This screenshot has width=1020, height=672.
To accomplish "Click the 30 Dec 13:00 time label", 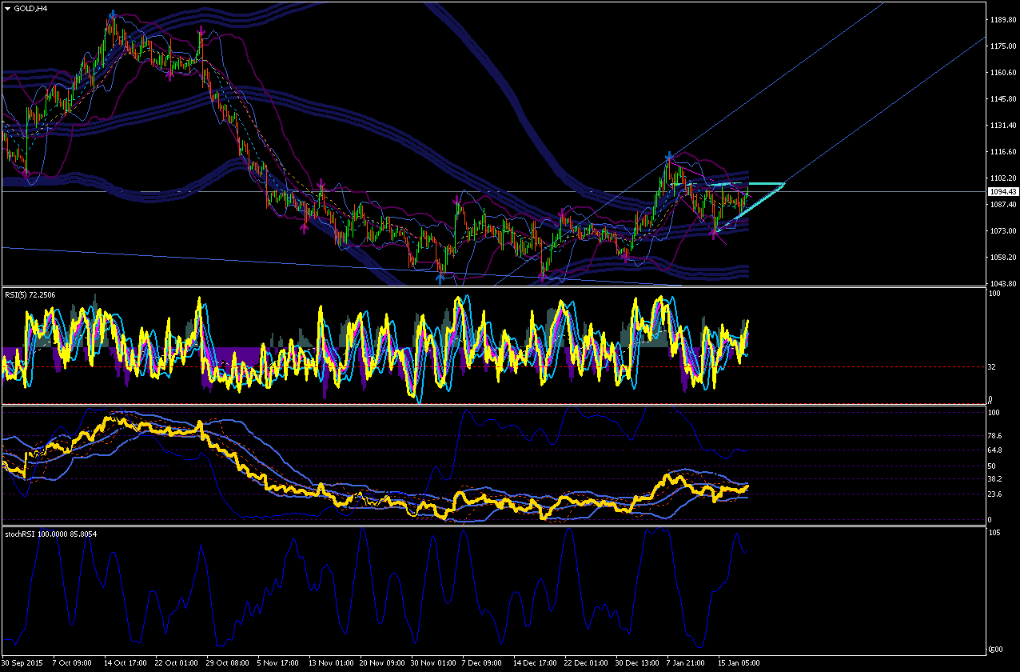I will pyautogui.click(x=637, y=663).
